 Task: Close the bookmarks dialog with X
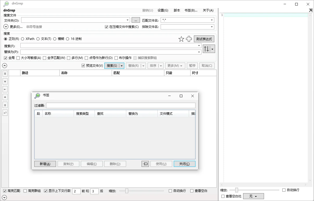[x=193, y=96]
